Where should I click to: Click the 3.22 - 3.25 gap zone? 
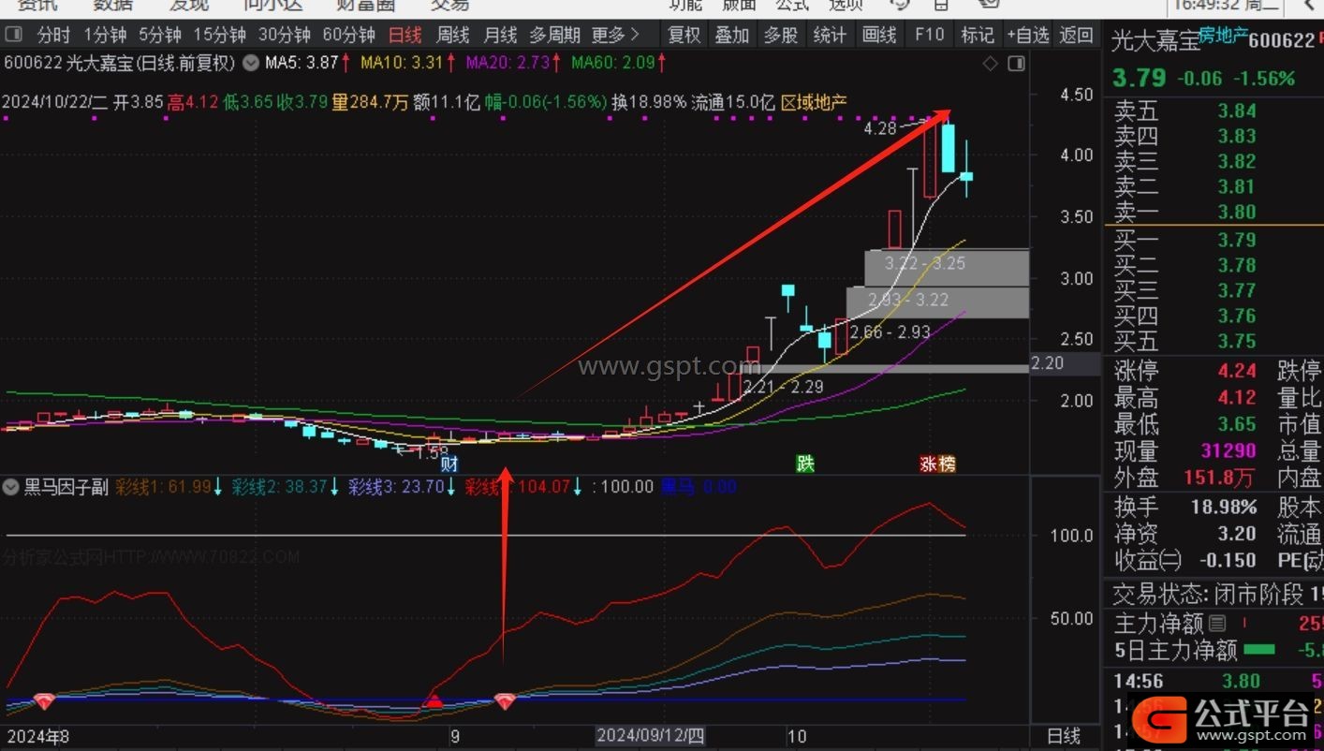tap(947, 268)
